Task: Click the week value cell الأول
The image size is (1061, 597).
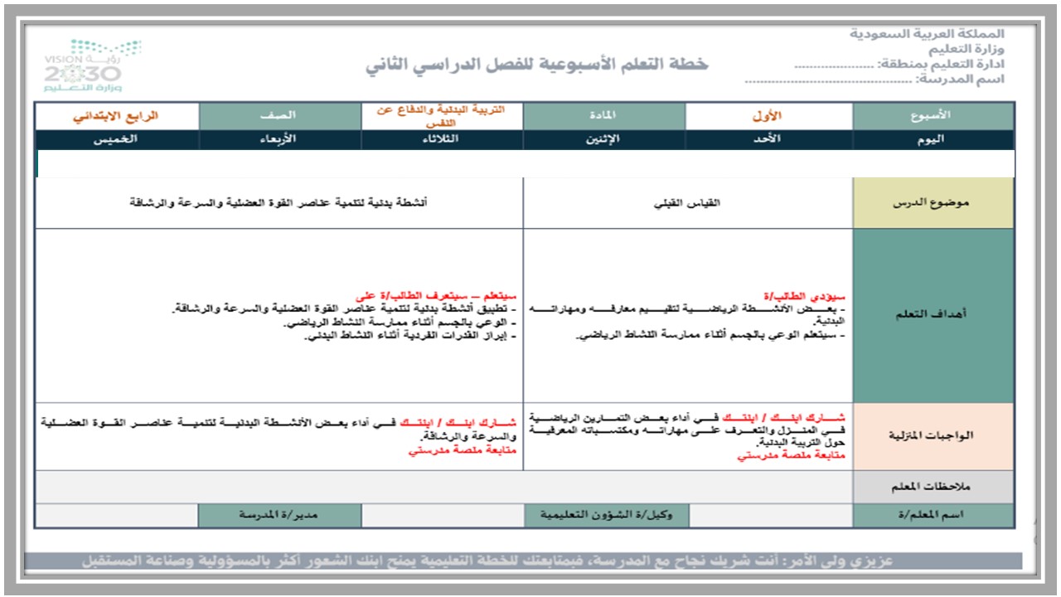Action: pyautogui.click(x=767, y=115)
